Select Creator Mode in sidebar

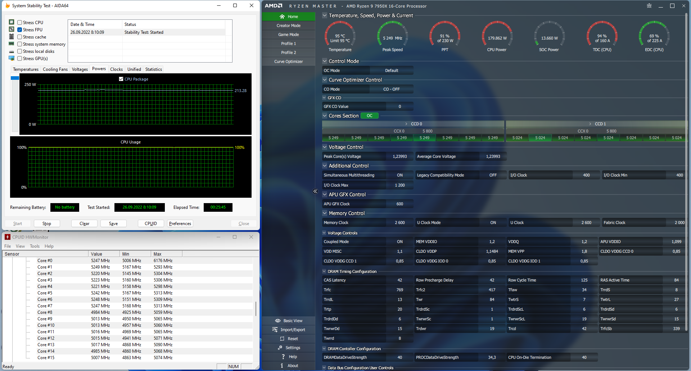pyautogui.click(x=289, y=26)
